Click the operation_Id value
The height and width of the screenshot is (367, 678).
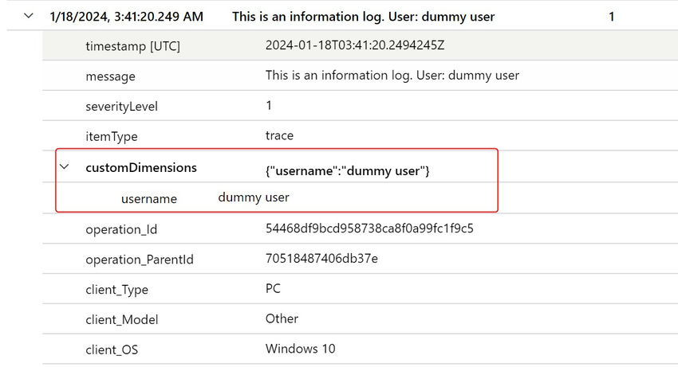pos(369,228)
